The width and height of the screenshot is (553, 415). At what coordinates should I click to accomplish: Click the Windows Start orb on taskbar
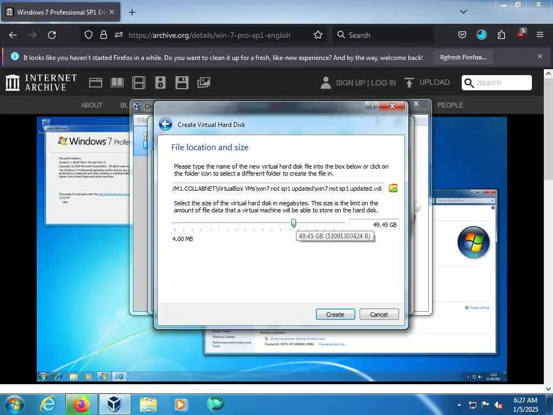[x=15, y=404]
